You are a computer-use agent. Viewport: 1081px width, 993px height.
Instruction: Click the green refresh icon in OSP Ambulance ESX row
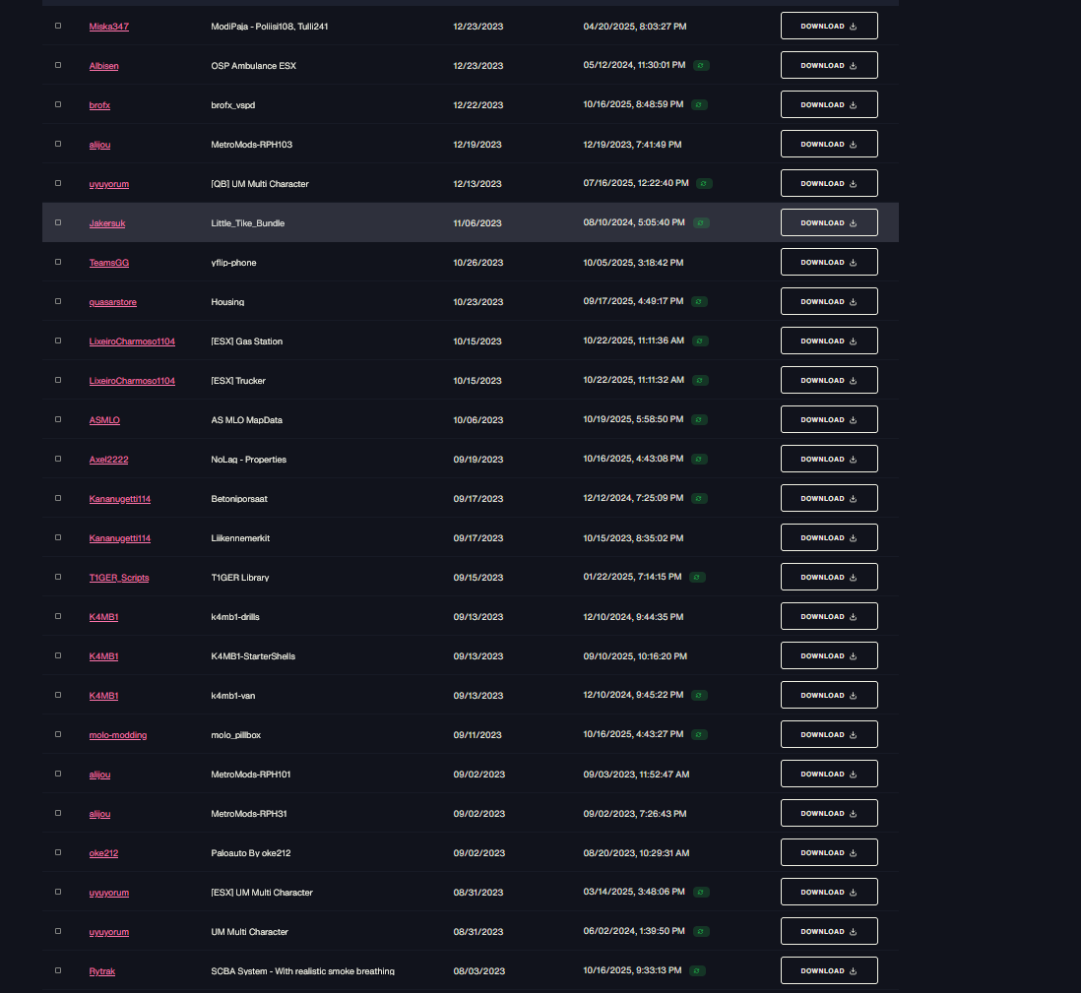pos(701,66)
